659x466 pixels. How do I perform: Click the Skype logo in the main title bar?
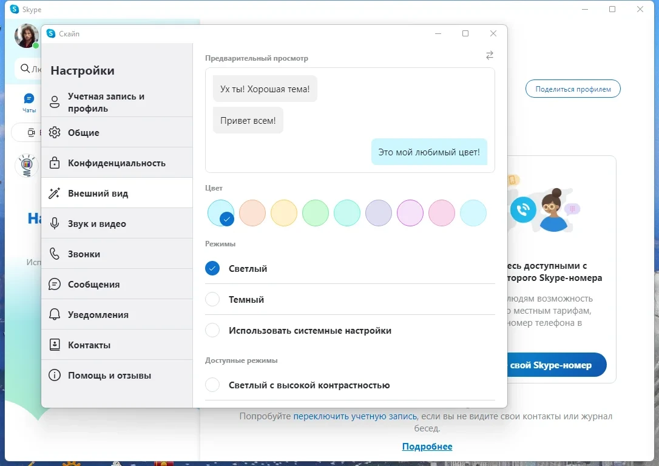coord(15,9)
